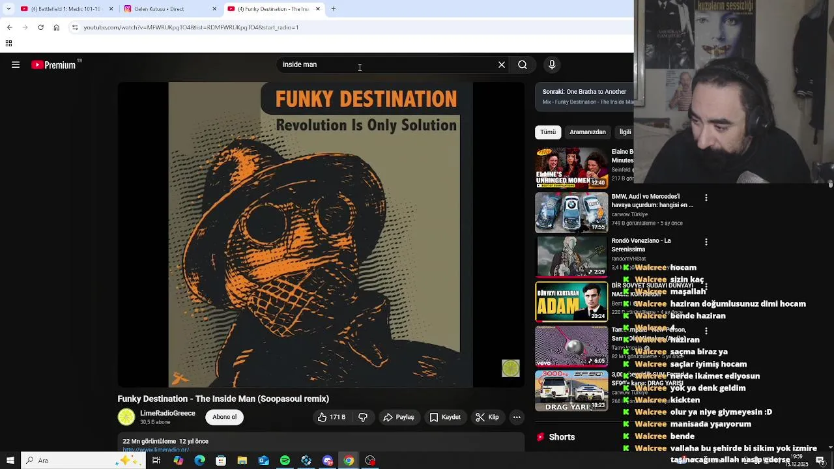Click the video player to toggle playback

tap(321, 234)
